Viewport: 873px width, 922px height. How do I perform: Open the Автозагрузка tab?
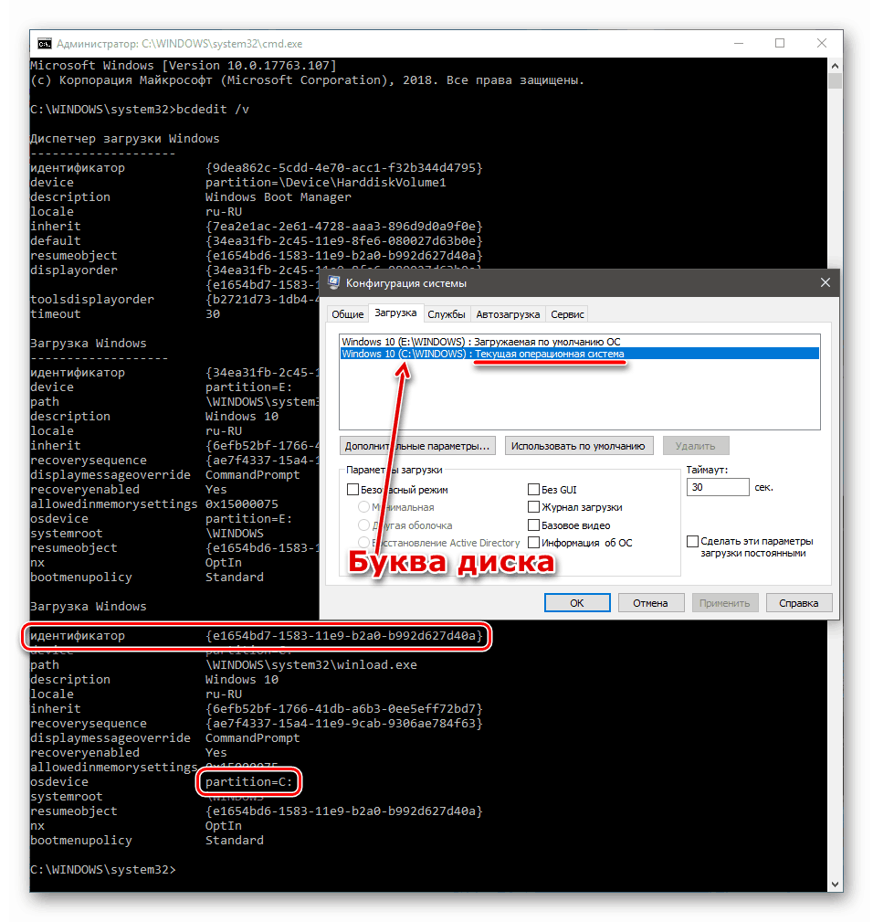[508, 313]
